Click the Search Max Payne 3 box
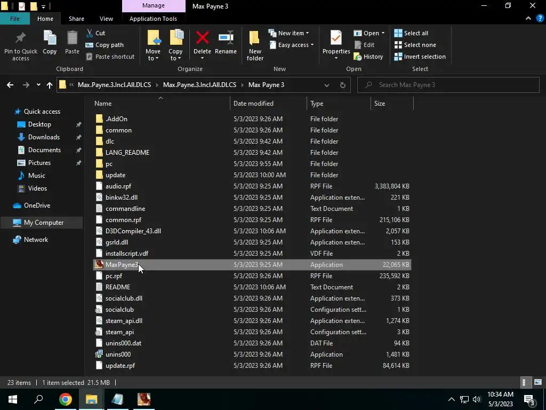 [448, 85]
